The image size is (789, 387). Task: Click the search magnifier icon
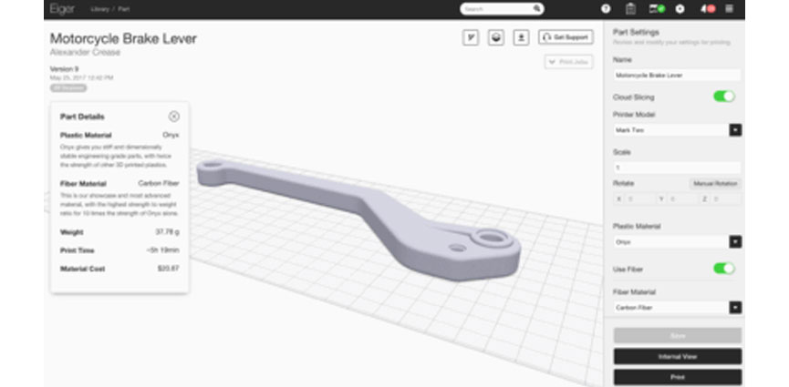pos(537,9)
